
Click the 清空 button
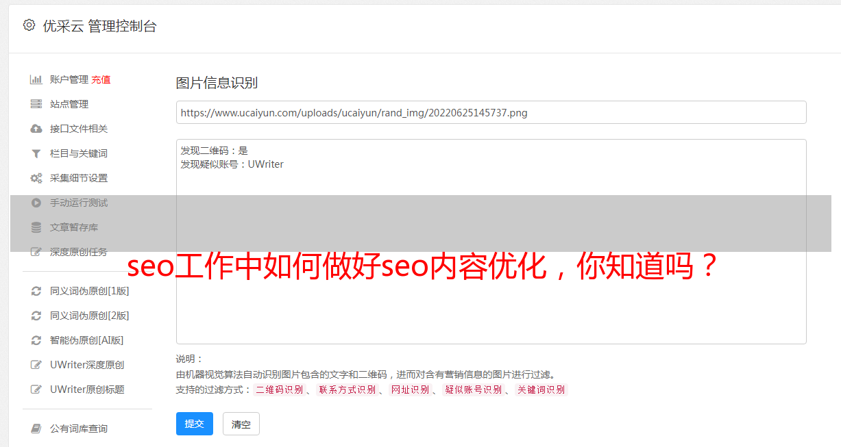tap(241, 424)
